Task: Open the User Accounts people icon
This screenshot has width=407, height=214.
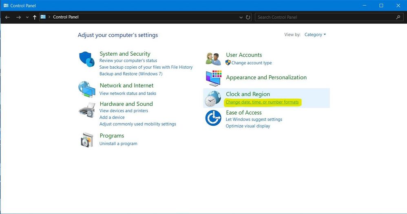Action: 213,59
